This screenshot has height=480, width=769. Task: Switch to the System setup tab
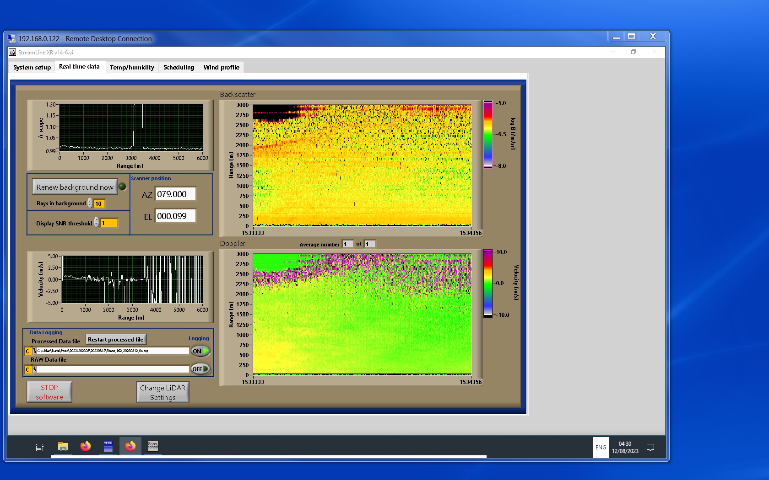click(32, 67)
